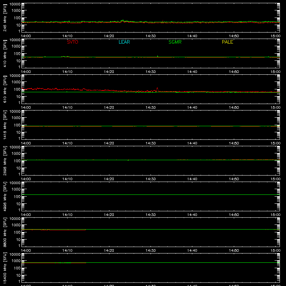Click the green spike near 14:31 in the 410 MHz plot

click(x=158, y=56)
